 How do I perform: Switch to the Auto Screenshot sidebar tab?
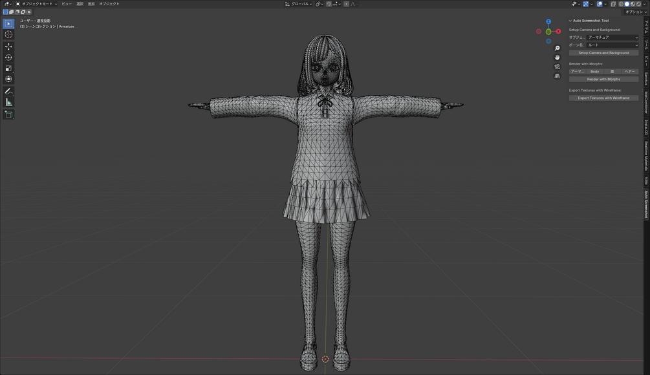646,204
